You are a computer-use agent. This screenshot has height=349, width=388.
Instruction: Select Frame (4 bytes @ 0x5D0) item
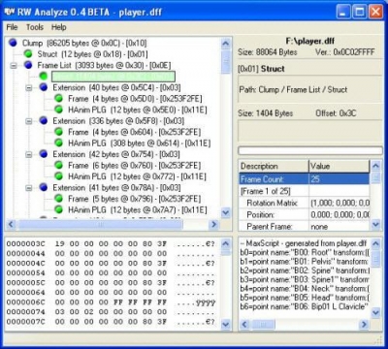point(135,99)
